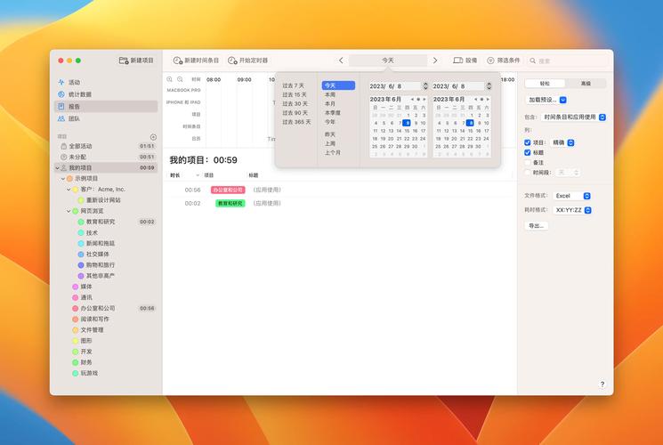The height and width of the screenshot is (445, 663).
Task: Open the help question mark button
Action: point(602,384)
